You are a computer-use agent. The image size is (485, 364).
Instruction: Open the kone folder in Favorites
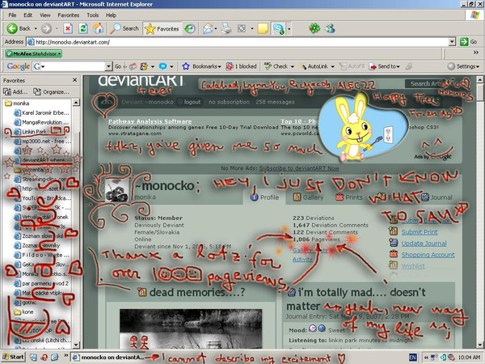click(23, 311)
